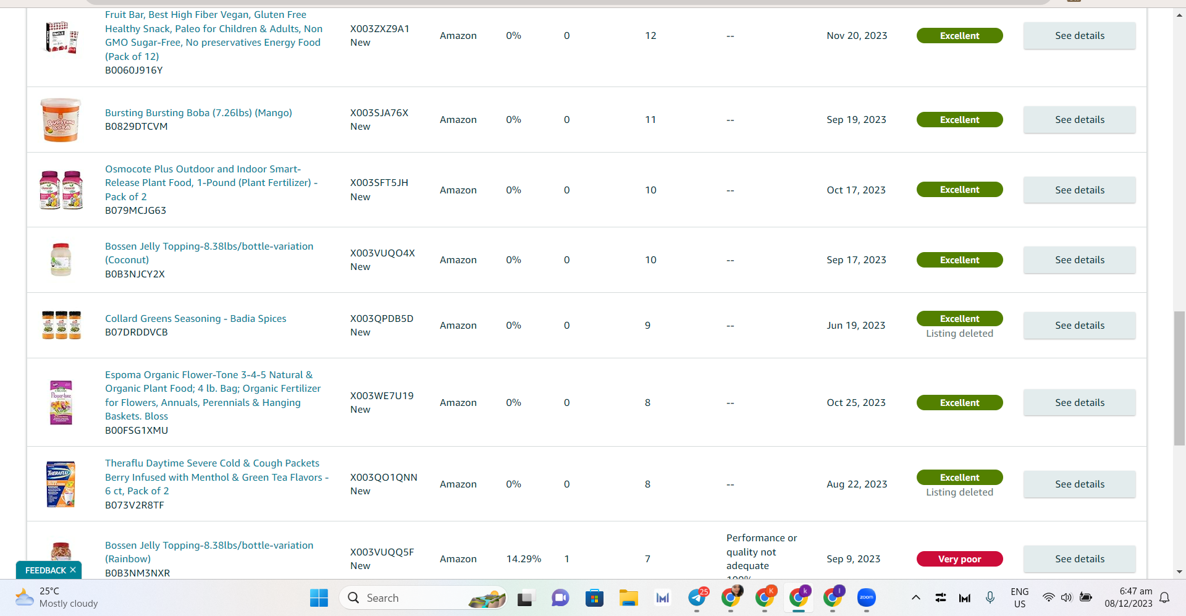This screenshot has width=1186, height=616.
Task: Click the Theraflu box thumbnail
Action: (61, 484)
